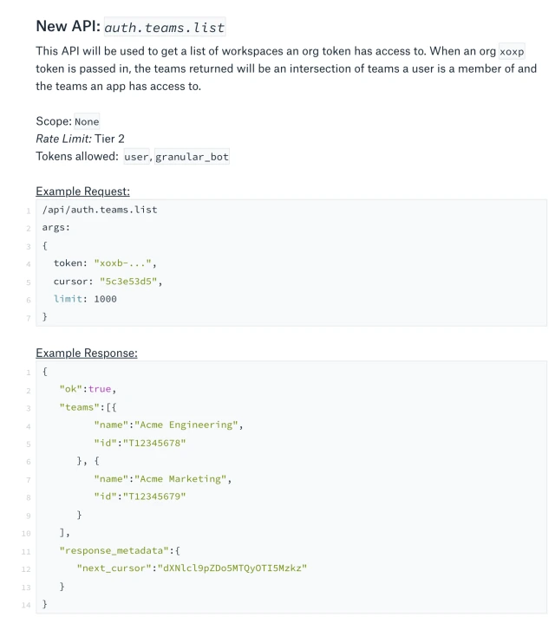This screenshot has height=623, width=555.
Task: Click the user token type label
Action: 136,157
